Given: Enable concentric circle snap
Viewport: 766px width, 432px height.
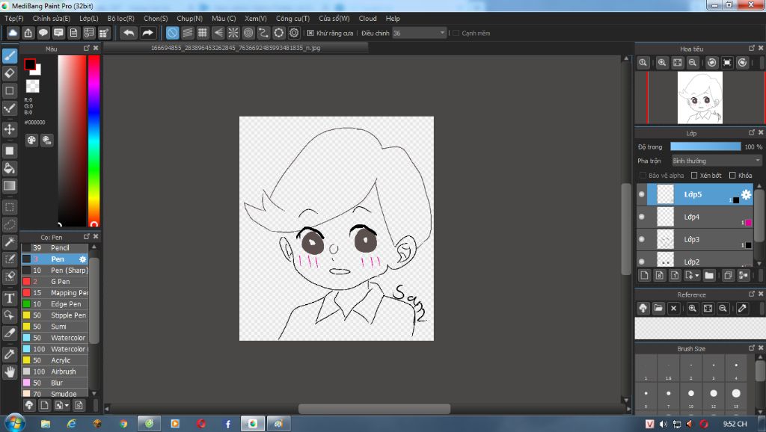Looking at the screenshot, I should pos(248,33).
